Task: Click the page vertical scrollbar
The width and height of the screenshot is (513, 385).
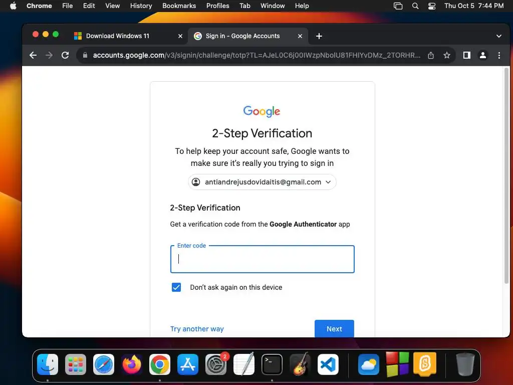Action: pyautogui.click(x=506, y=176)
